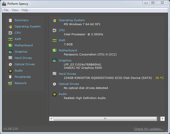The height and width of the screenshot is (134, 170).
Task: Click the Network card icon in sidebar
Action: tap(10, 83)
